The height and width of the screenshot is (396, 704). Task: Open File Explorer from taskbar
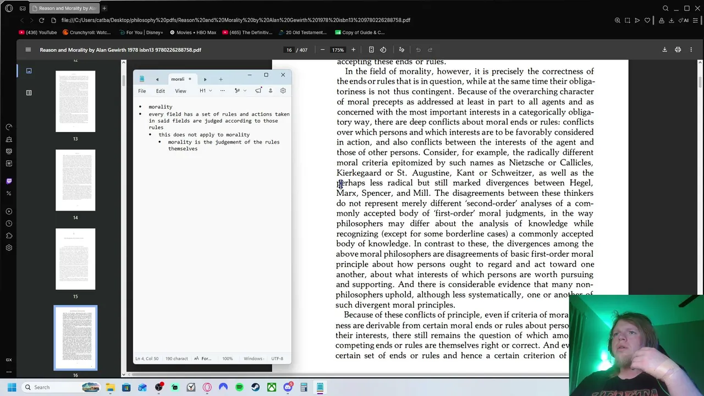point(111,387)
